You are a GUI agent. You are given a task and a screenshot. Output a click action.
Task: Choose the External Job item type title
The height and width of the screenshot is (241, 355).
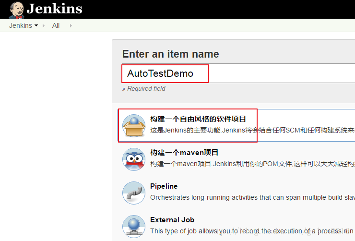point(172,220)
